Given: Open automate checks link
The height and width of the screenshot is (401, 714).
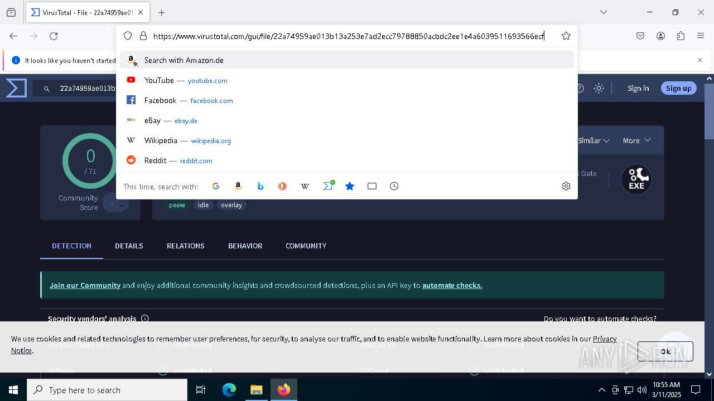Looking at the screenshot, I should (x=452, y=285).
